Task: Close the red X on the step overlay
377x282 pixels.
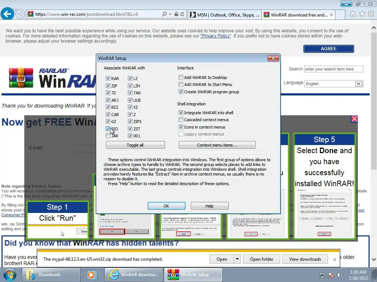Action: pyautogui.click(x=355, y=119)
